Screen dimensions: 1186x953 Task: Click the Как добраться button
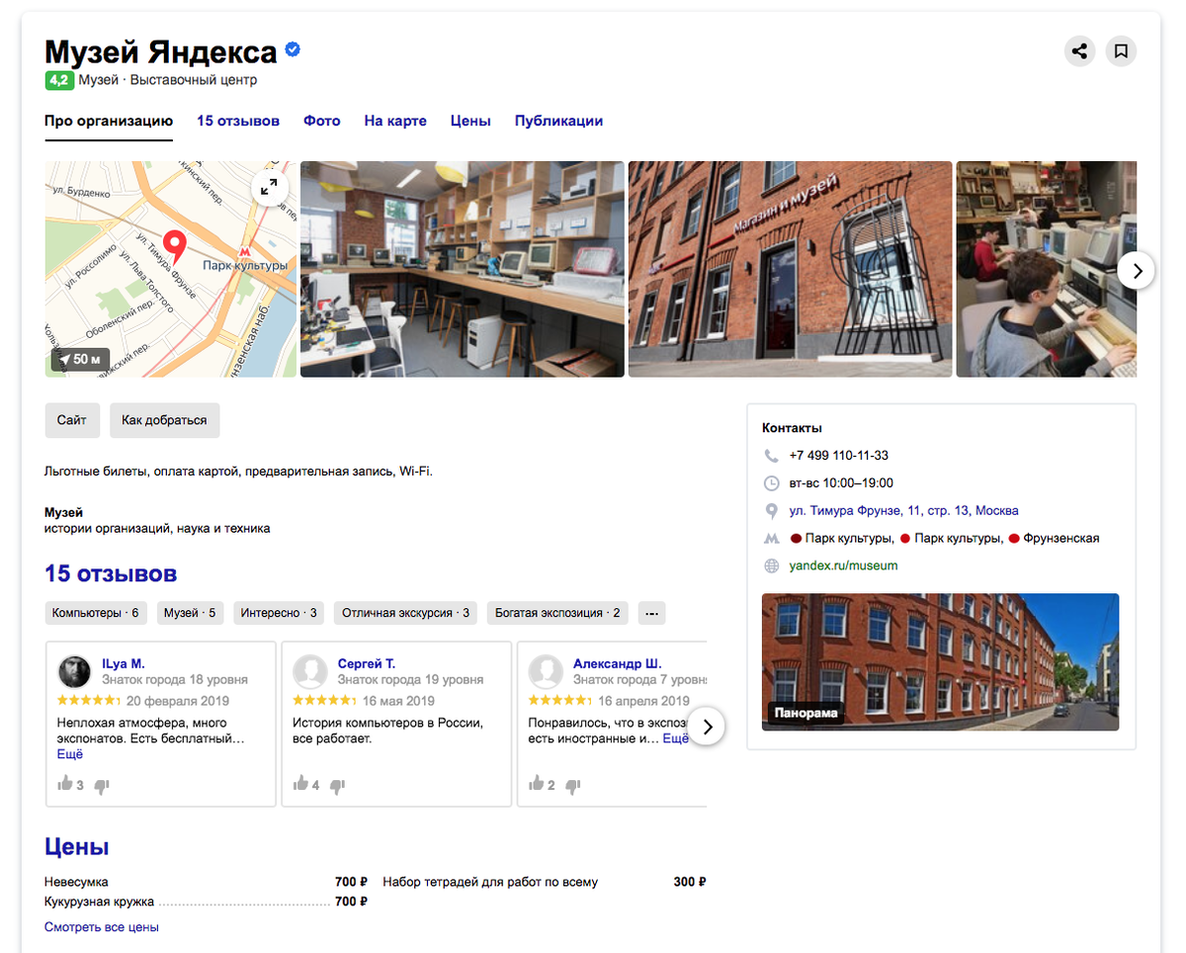[x=164, y=420]
